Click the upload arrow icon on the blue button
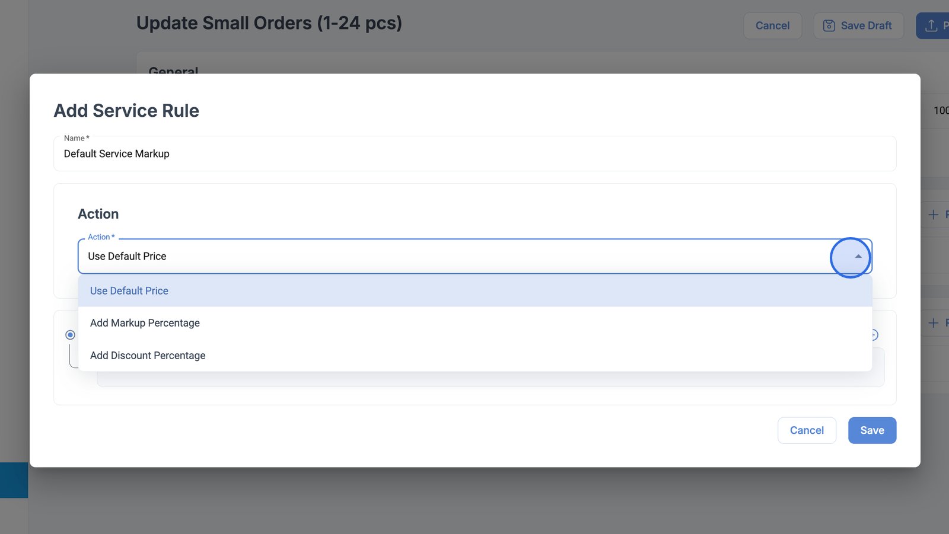Image resolution: width=949 pixels, height=534 pixels. 931,25
